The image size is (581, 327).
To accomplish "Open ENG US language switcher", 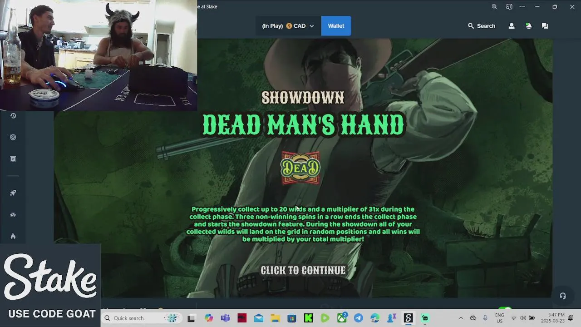I will tap(499, 318).
